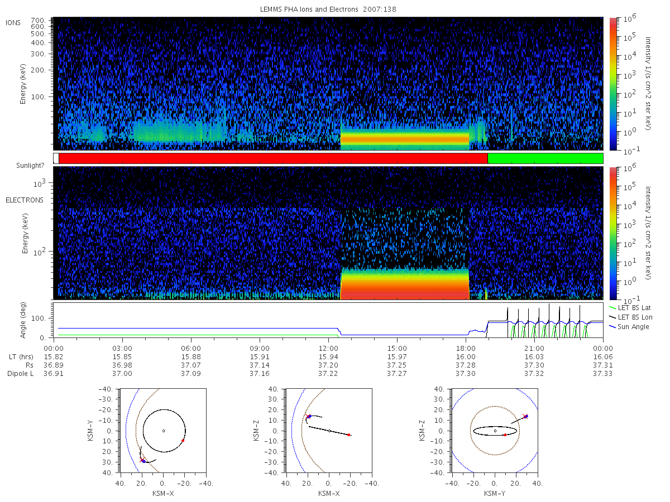Click the ions intensity color scale bar
This screenshot has height=502, width=670.
tap(613, 84)
